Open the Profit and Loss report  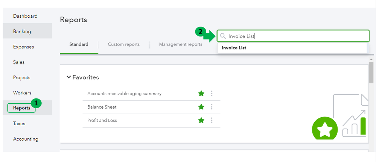[x=103, y=120]
